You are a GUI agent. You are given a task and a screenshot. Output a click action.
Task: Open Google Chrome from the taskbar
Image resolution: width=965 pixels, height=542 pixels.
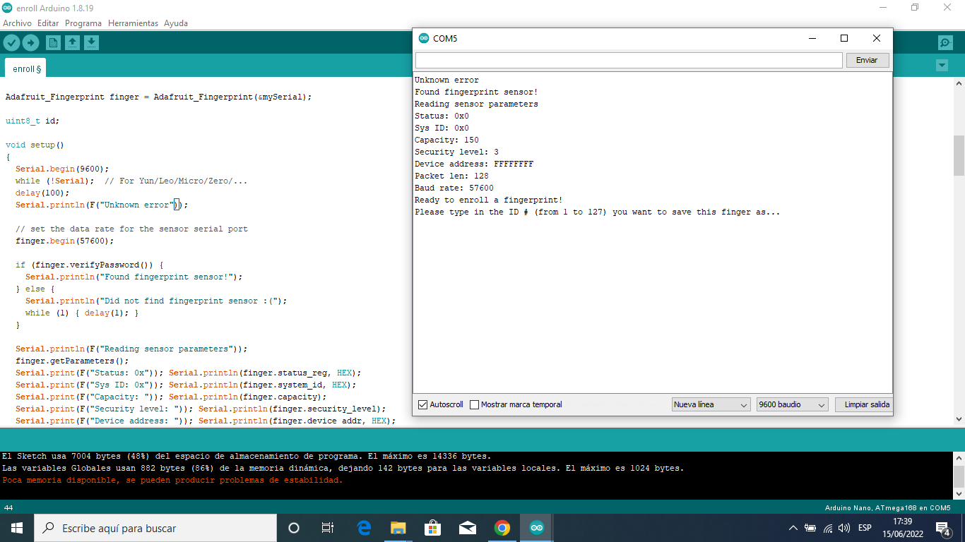click(502, 528)
